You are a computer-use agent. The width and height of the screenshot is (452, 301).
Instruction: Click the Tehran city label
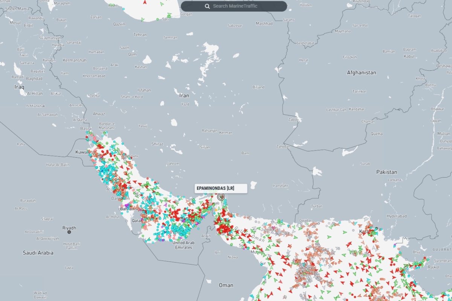[x=140, y=35]
